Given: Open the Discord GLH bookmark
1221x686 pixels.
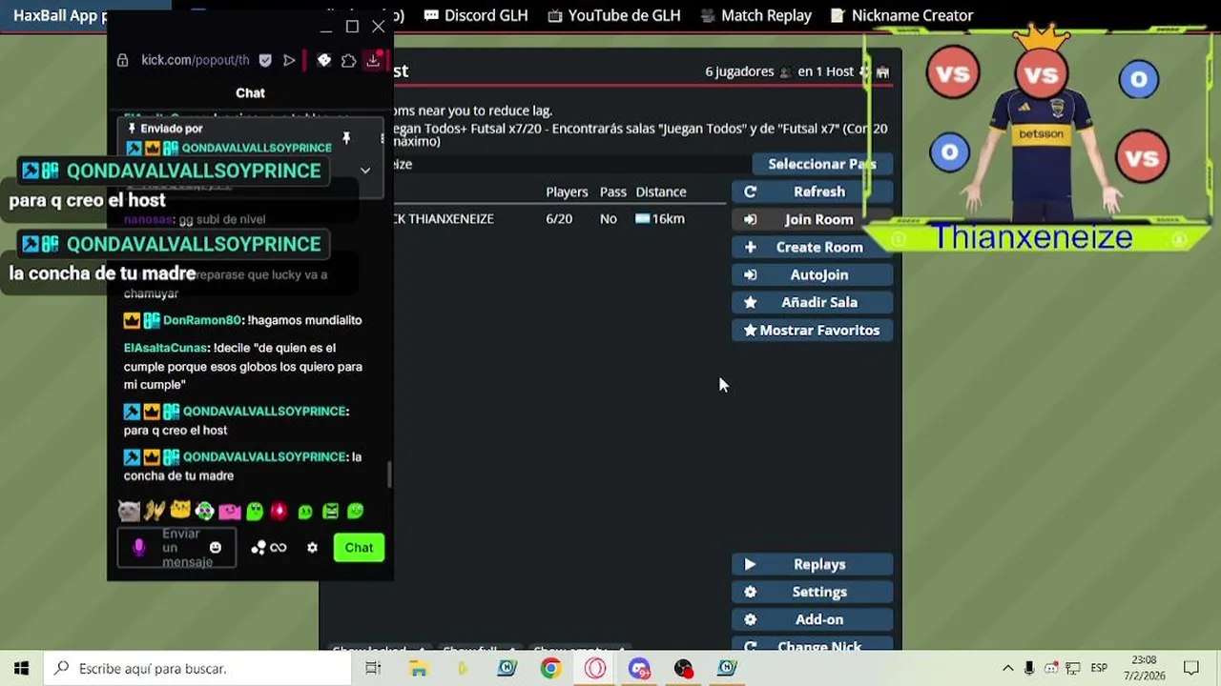Looking at the screenshot, I should pos(475,15).
